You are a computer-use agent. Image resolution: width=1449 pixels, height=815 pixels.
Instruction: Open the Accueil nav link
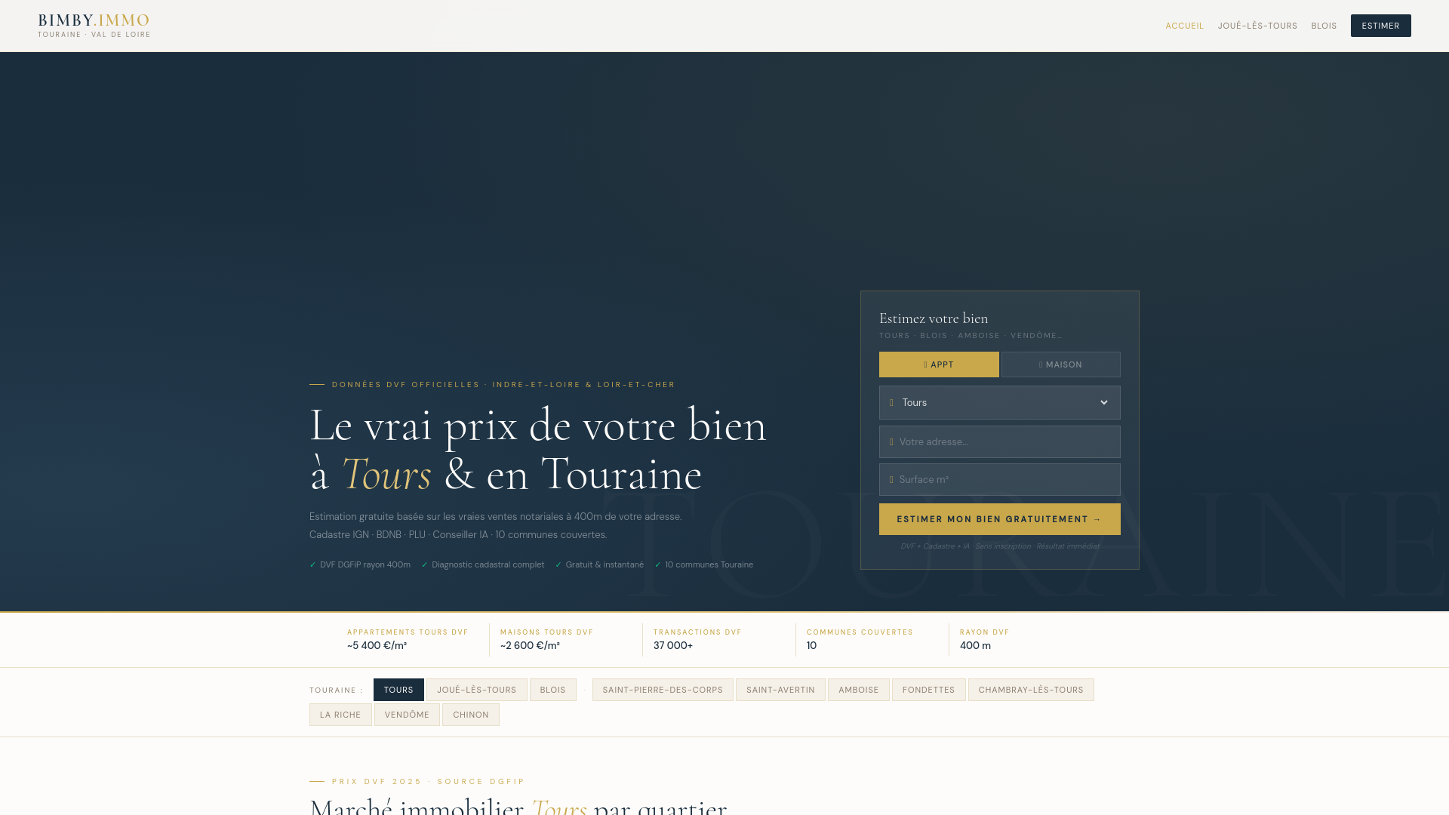click(x=1184, y=26)
